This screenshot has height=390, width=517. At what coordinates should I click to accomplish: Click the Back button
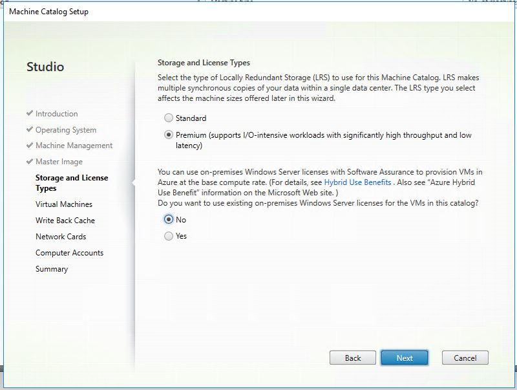[353, 358]
